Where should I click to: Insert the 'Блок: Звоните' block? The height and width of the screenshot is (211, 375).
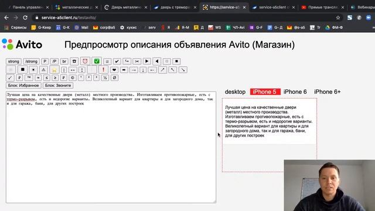point(58,86)
